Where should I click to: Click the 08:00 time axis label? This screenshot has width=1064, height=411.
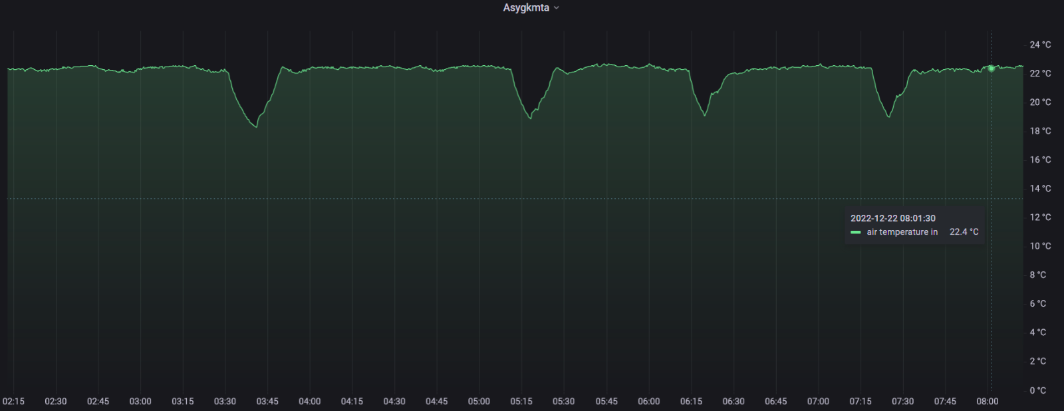point(988,401)
